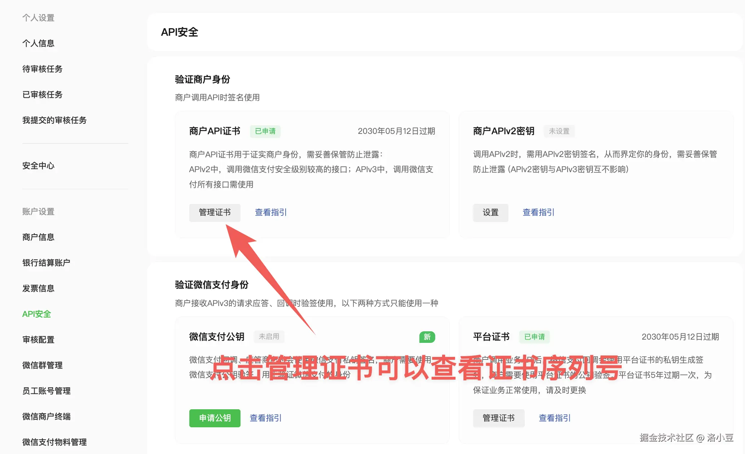
Task: Open 我提交的审核任务 menu item
Action: tap(54, 120)
